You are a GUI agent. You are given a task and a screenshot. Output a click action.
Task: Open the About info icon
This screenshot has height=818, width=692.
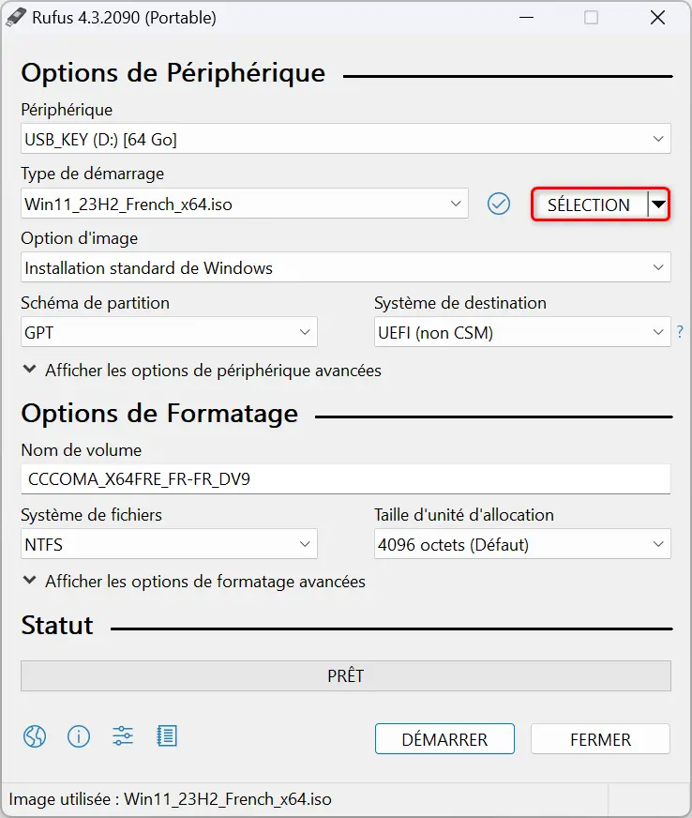coord(79,736)
